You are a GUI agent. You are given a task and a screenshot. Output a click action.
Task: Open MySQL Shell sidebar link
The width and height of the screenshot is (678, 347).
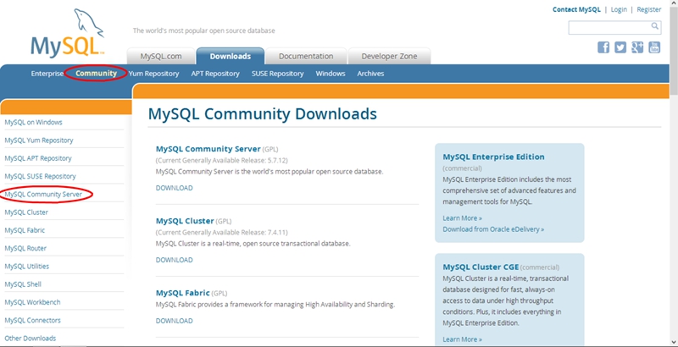coord(23,284)
